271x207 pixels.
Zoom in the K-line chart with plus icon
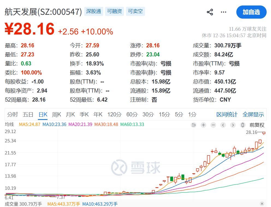(203, 125)
